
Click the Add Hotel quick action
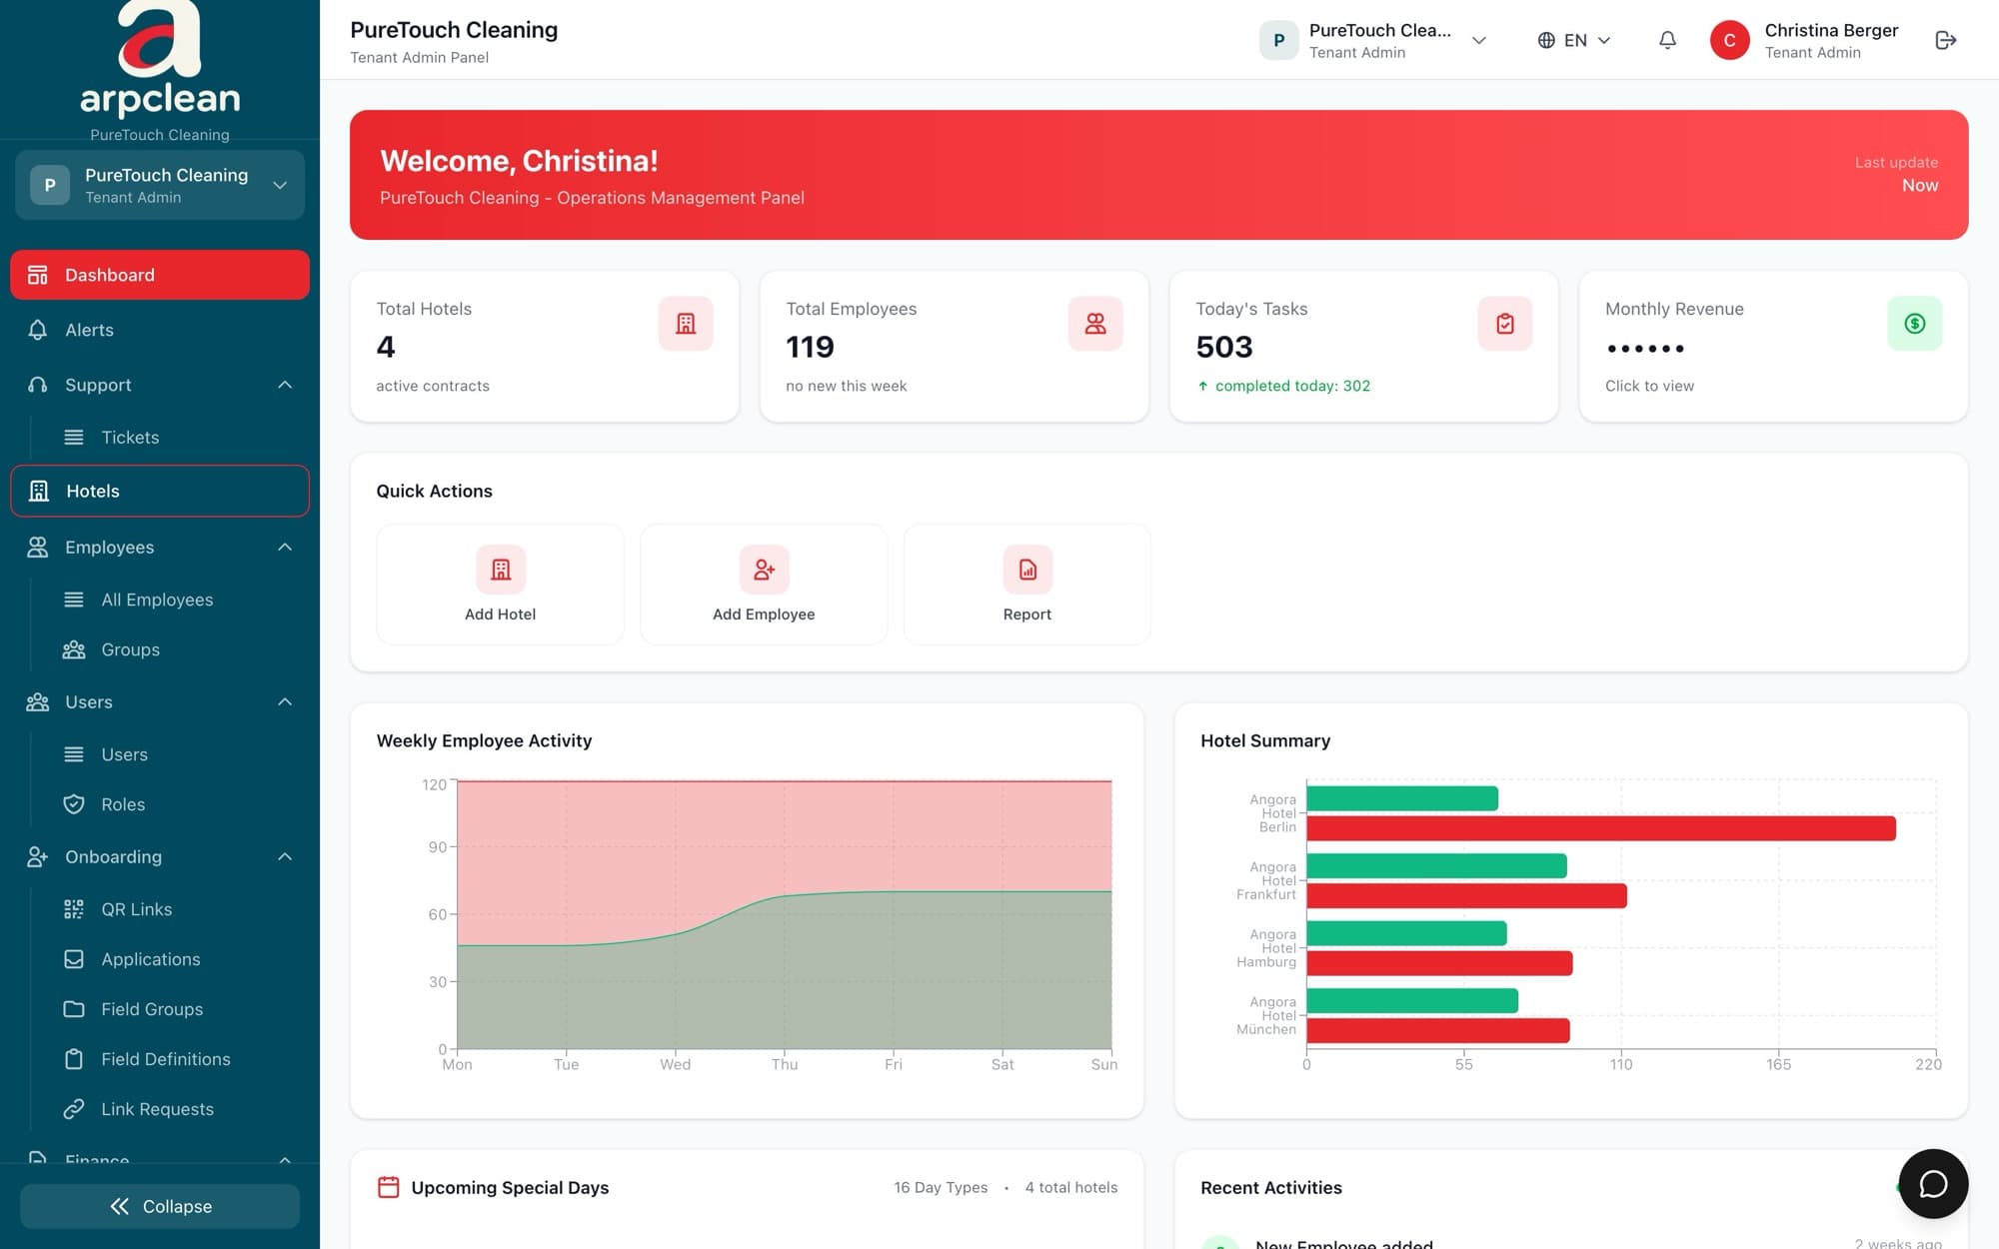(501, 585)
